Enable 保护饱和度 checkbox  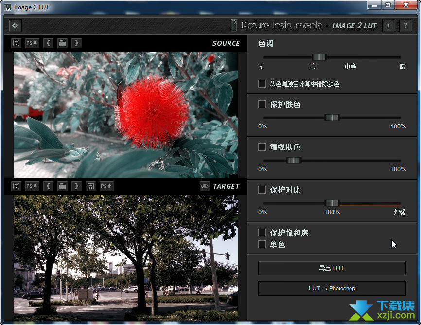[262, 232]
